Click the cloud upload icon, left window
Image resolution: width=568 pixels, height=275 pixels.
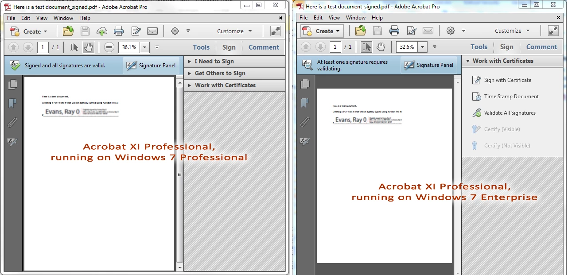coord(102,31)
